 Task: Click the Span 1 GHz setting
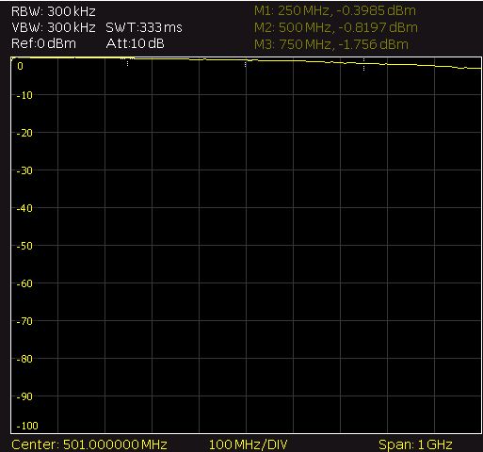click(415, 444)
